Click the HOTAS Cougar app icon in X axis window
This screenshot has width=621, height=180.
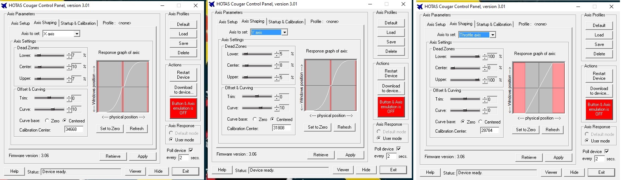4,5
